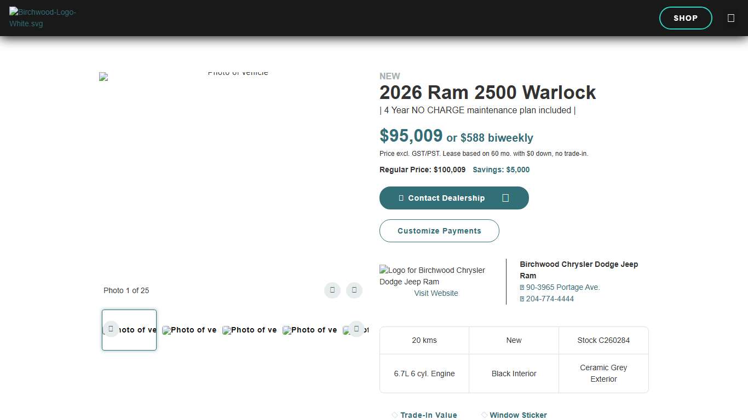
Task: Click the phone icon beside 204-774-4444
Action: coord(522,299)
